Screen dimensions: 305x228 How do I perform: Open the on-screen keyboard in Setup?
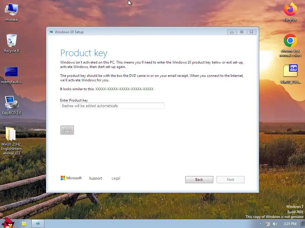click(67, 130)
